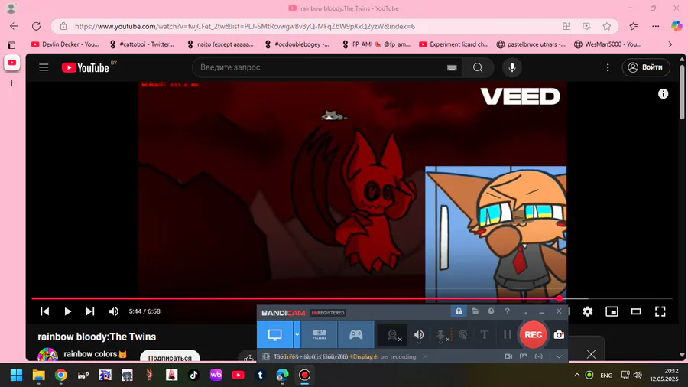Toggle Bandicam webcam overlay

coord(394,335)
